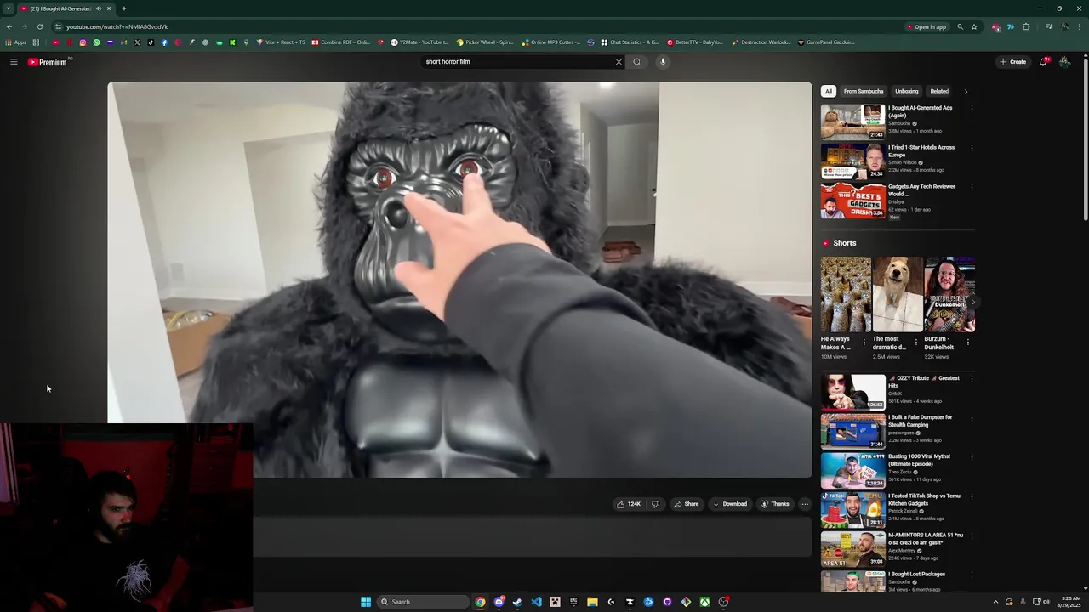Open options for 'Busting 1000 Viral Myths' video

tap(972, 457)
